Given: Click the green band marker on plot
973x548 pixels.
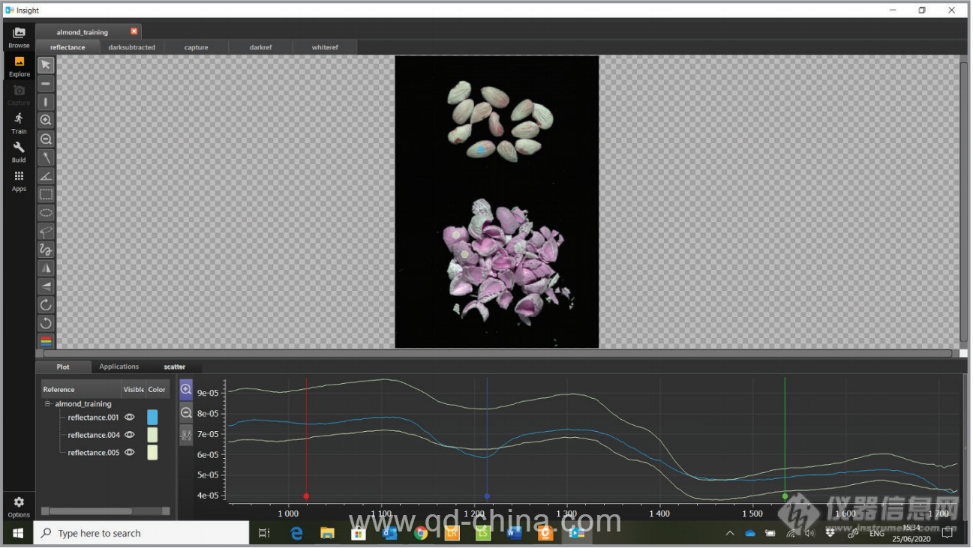Looking at the screenshot, I should tap(785, 496).
